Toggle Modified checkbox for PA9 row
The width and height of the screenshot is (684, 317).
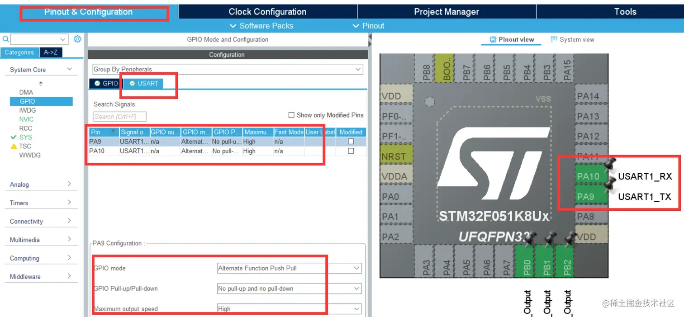point(351,142)
